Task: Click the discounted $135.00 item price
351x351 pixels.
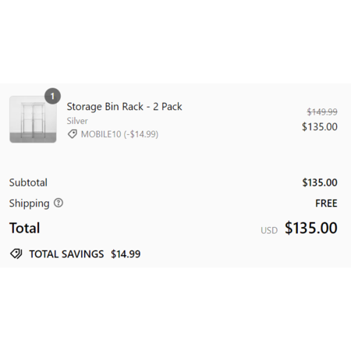Action: pos(320,127)
